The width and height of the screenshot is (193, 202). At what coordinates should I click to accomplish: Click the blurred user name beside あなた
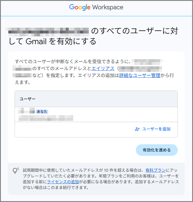point(26,111)
